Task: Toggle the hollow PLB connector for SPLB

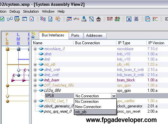Action: click(8, 96)
